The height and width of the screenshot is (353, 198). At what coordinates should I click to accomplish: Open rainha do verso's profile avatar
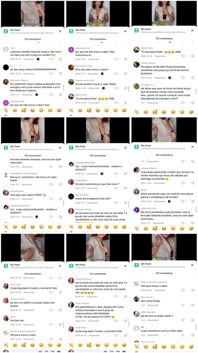[x=136, y=210]
